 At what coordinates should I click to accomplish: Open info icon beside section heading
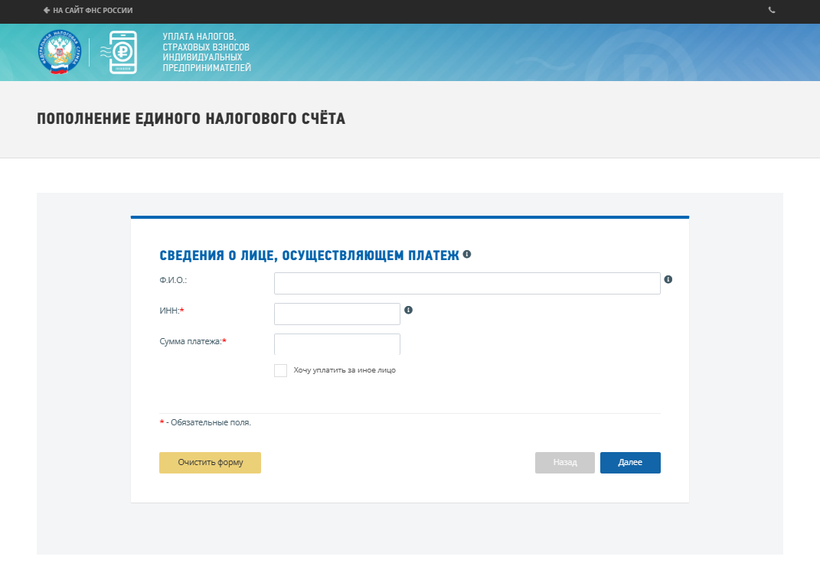[467, 254]
